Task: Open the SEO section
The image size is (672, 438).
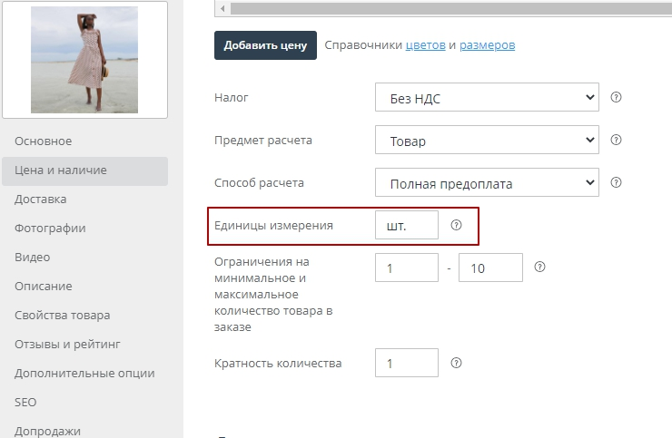Action: tap(25, 402)
